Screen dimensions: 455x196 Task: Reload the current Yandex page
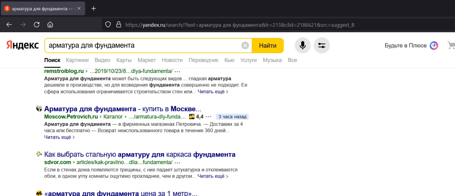(37, 25)
